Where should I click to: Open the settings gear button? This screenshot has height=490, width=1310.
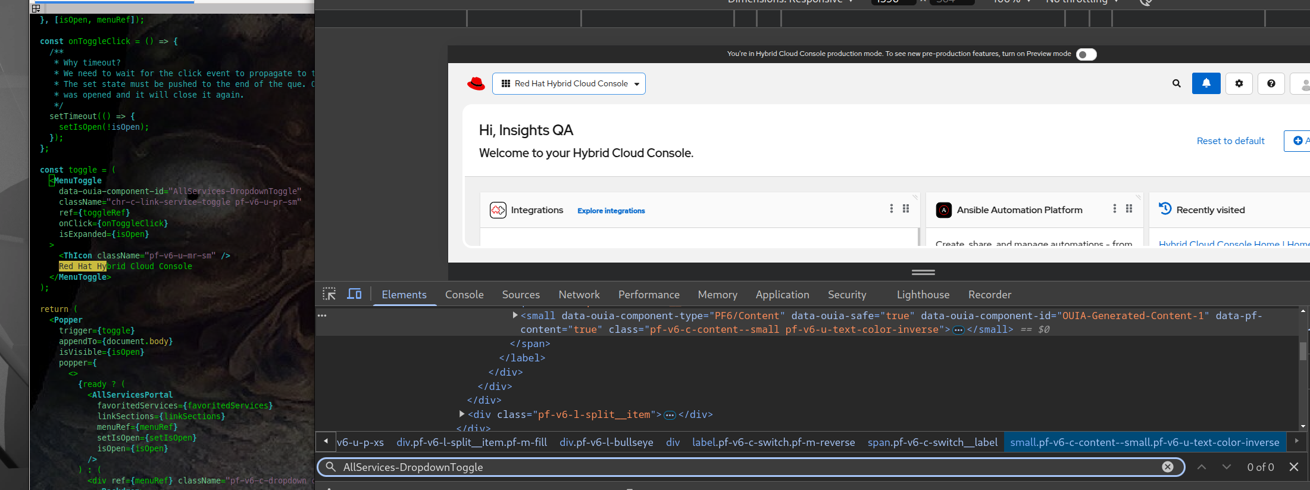click(x=1239, y=83)
